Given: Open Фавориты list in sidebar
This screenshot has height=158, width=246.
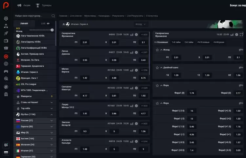Looking at the screenshot, I should (35, 96).
